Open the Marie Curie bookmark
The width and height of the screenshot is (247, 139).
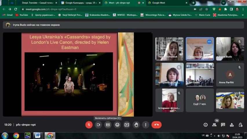(203, 15)
